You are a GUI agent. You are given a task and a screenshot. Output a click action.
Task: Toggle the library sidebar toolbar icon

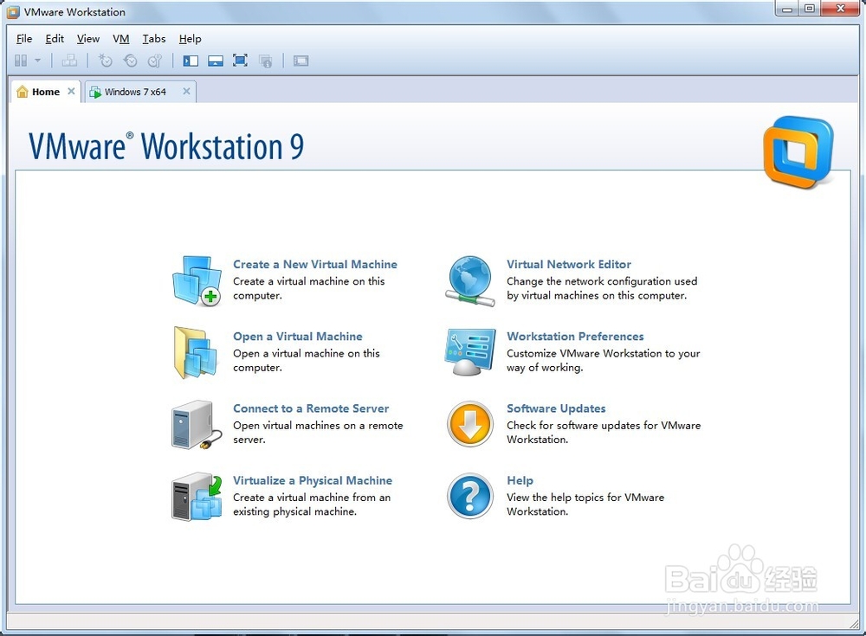[x=191, y=61]
